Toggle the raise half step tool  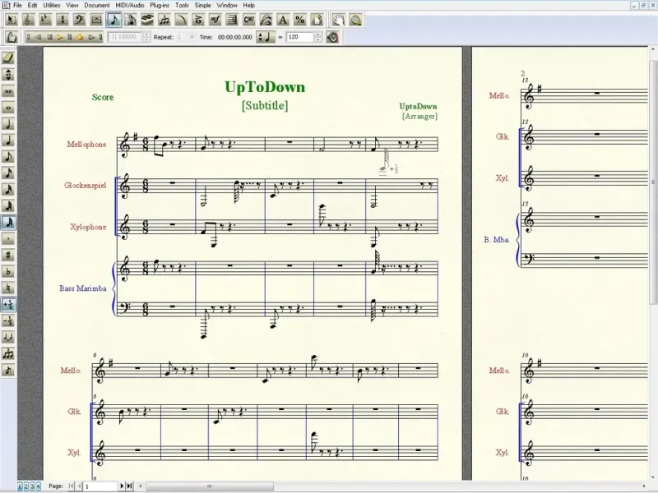(x=8, y=304)
